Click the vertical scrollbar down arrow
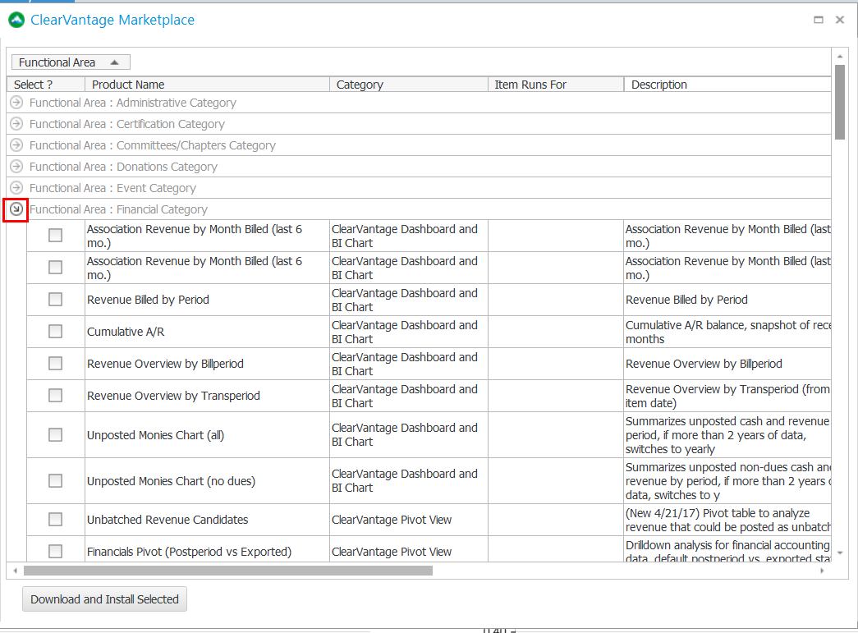 (840, 553)
